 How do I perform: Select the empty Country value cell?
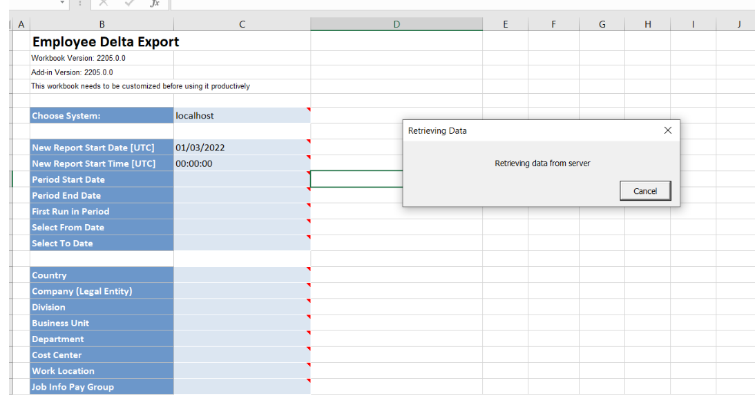[x=242, y=275]
